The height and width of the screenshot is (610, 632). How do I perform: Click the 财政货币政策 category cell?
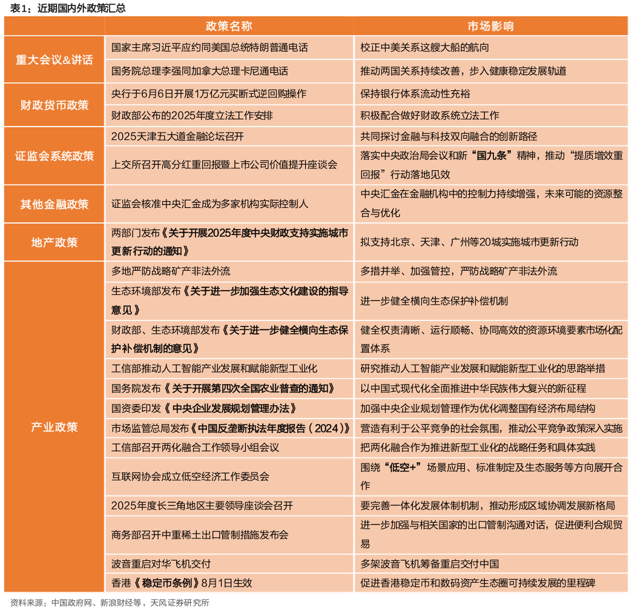tap(54, 105)
